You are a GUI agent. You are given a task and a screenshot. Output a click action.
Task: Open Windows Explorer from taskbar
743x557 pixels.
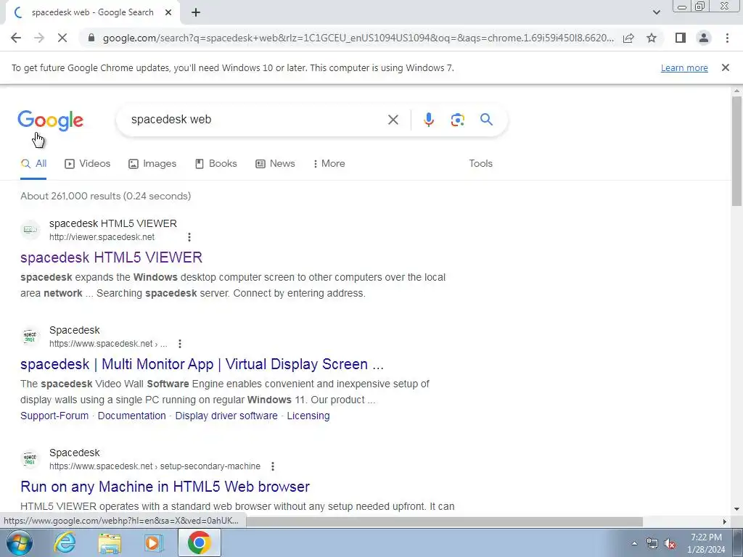110,543
